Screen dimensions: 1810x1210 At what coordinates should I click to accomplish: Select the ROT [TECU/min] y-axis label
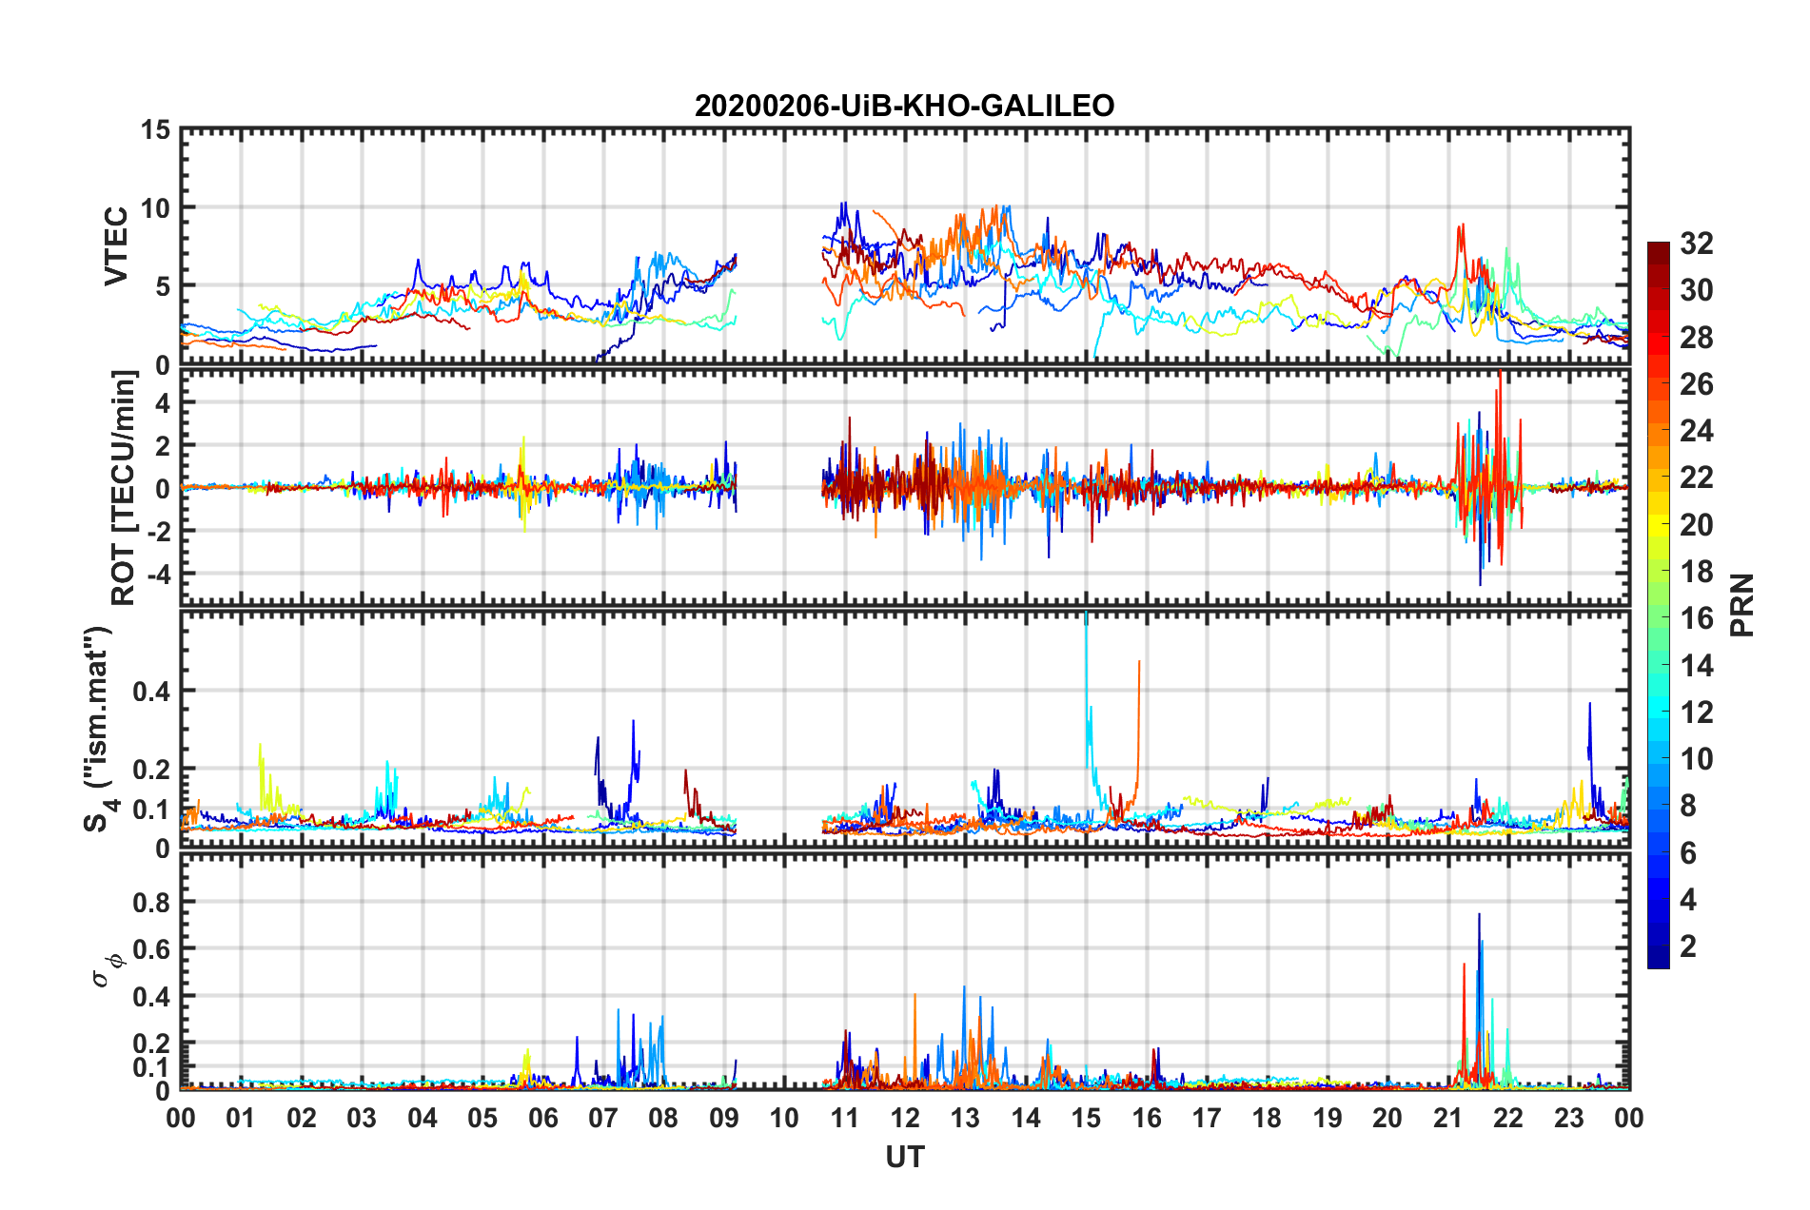pos(124,487)
